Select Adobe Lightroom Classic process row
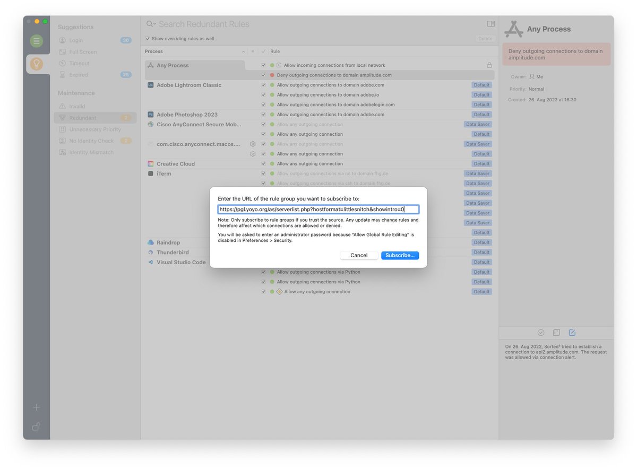Image resolution: width=637 pixels, height=470 pixels. (x=195, y=85)
